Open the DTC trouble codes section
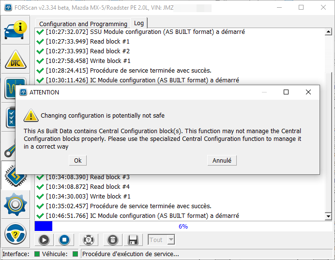 point(15,60)
